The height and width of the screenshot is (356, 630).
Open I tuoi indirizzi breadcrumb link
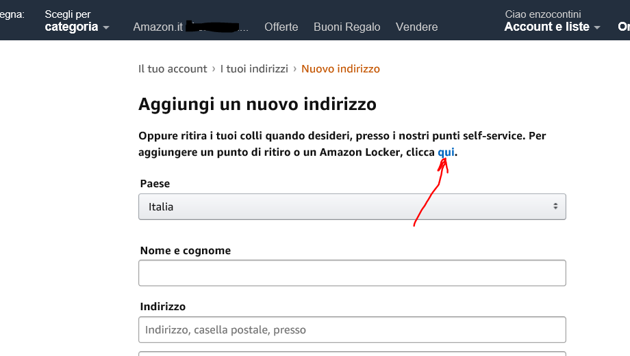(254, 68)
